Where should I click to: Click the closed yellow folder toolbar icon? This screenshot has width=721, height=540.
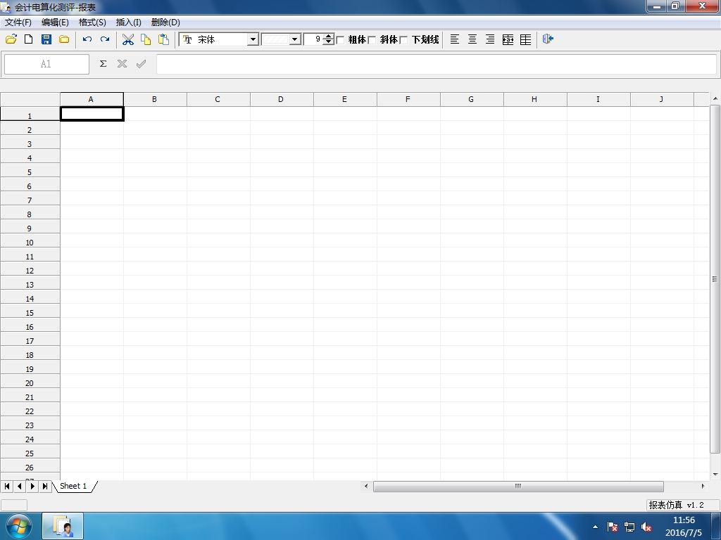64,39
